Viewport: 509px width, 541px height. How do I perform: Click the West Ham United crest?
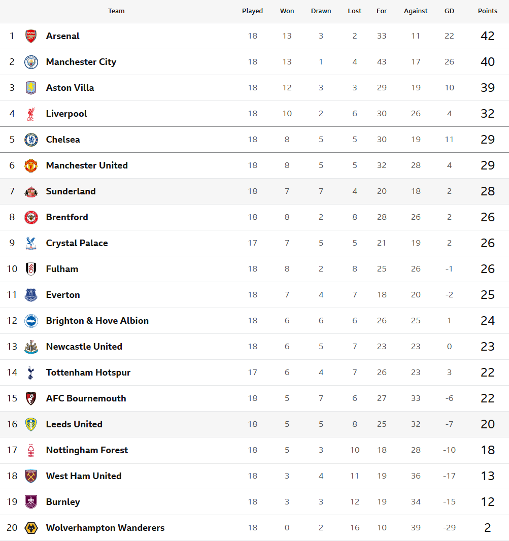31,476
